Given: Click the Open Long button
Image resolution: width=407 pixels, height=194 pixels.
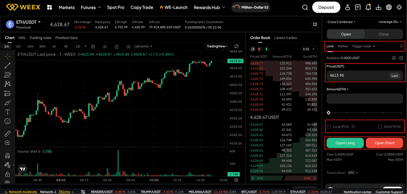Looking at the screenshot, I should [345, 143].
